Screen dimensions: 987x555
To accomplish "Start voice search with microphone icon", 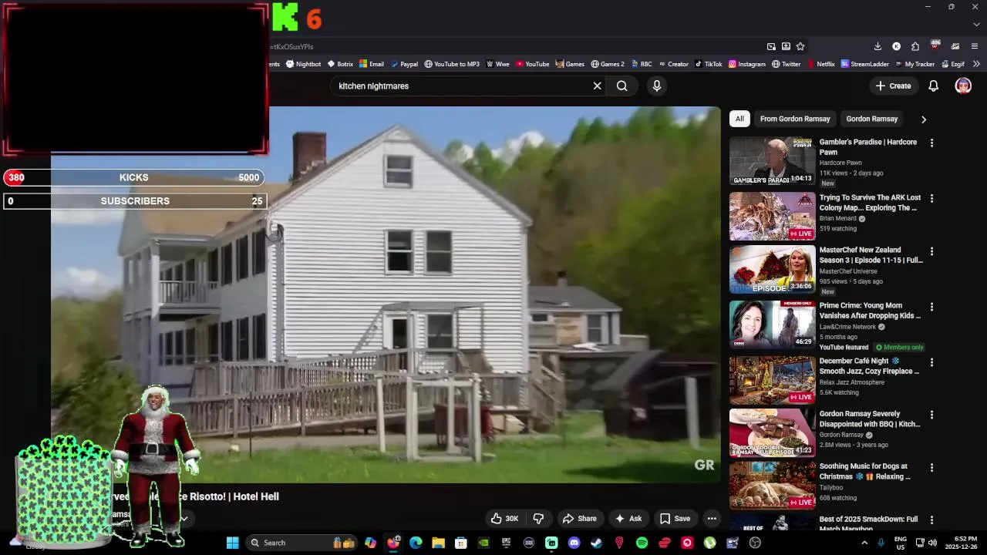I will 657,86.
